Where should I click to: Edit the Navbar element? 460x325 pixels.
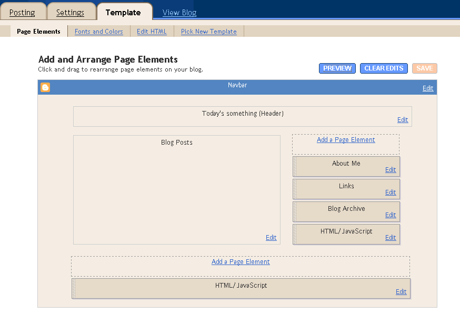click(x=428, y=88)
